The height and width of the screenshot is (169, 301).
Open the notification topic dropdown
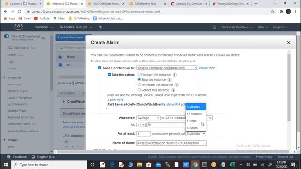167,68
